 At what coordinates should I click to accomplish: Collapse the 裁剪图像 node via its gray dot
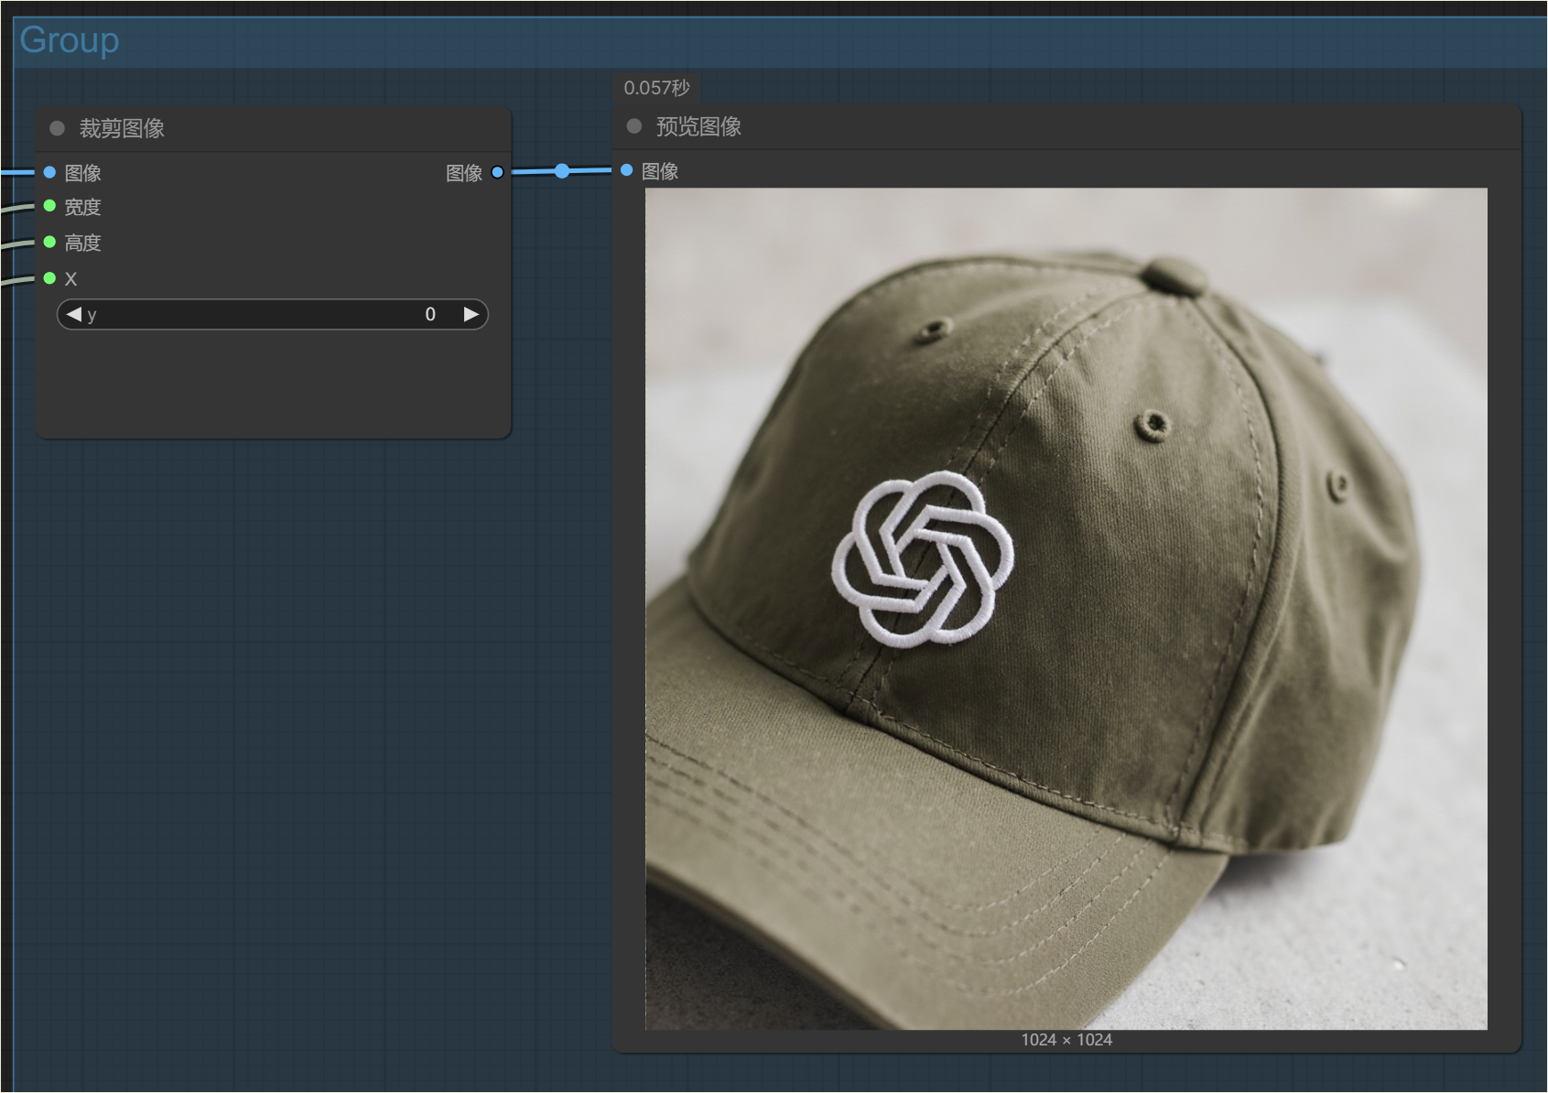(57, 128)
